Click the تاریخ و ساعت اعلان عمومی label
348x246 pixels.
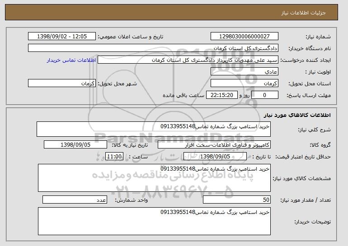[x=131, y=37]
